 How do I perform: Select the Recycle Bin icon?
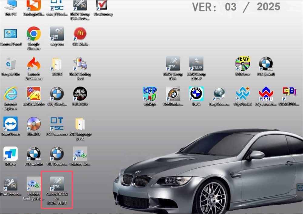coord(10,64)
